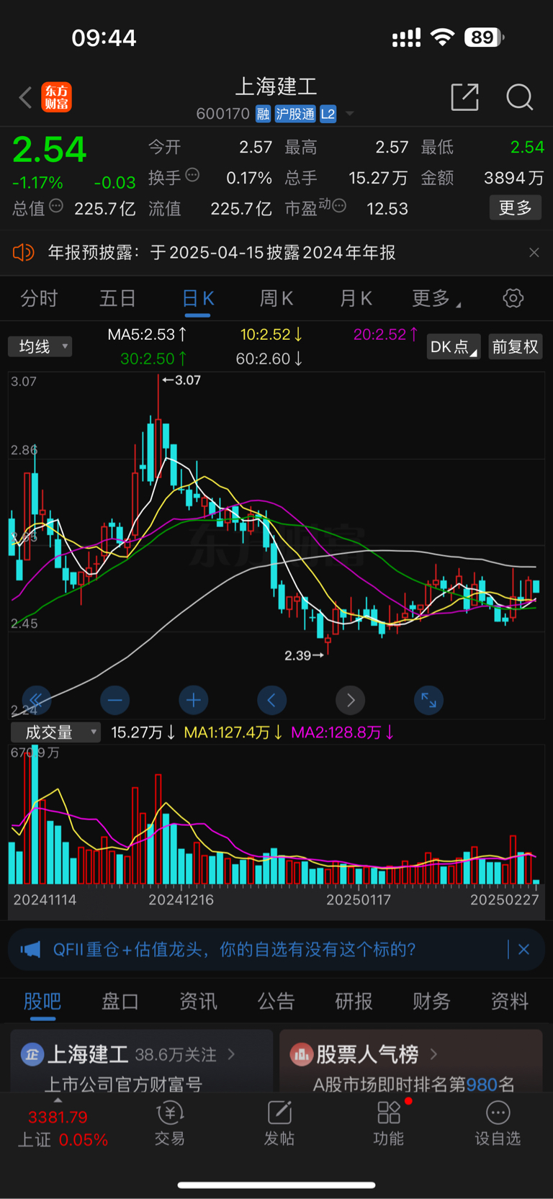Switch to 研报 tab

(x=354, y=1001)
